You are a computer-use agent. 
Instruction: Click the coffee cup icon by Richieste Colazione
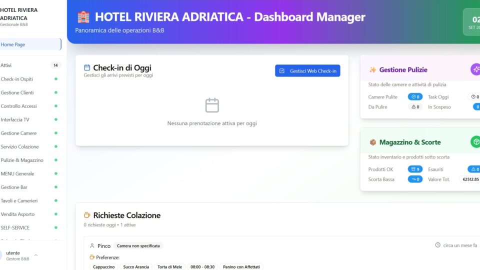87,215
